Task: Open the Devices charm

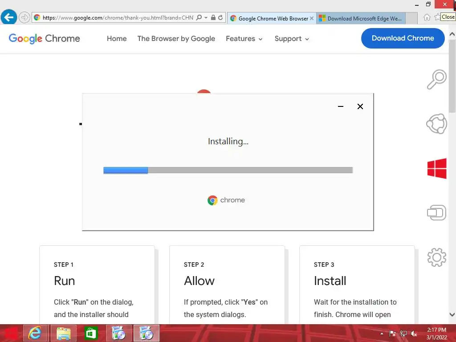Action: 436,212
